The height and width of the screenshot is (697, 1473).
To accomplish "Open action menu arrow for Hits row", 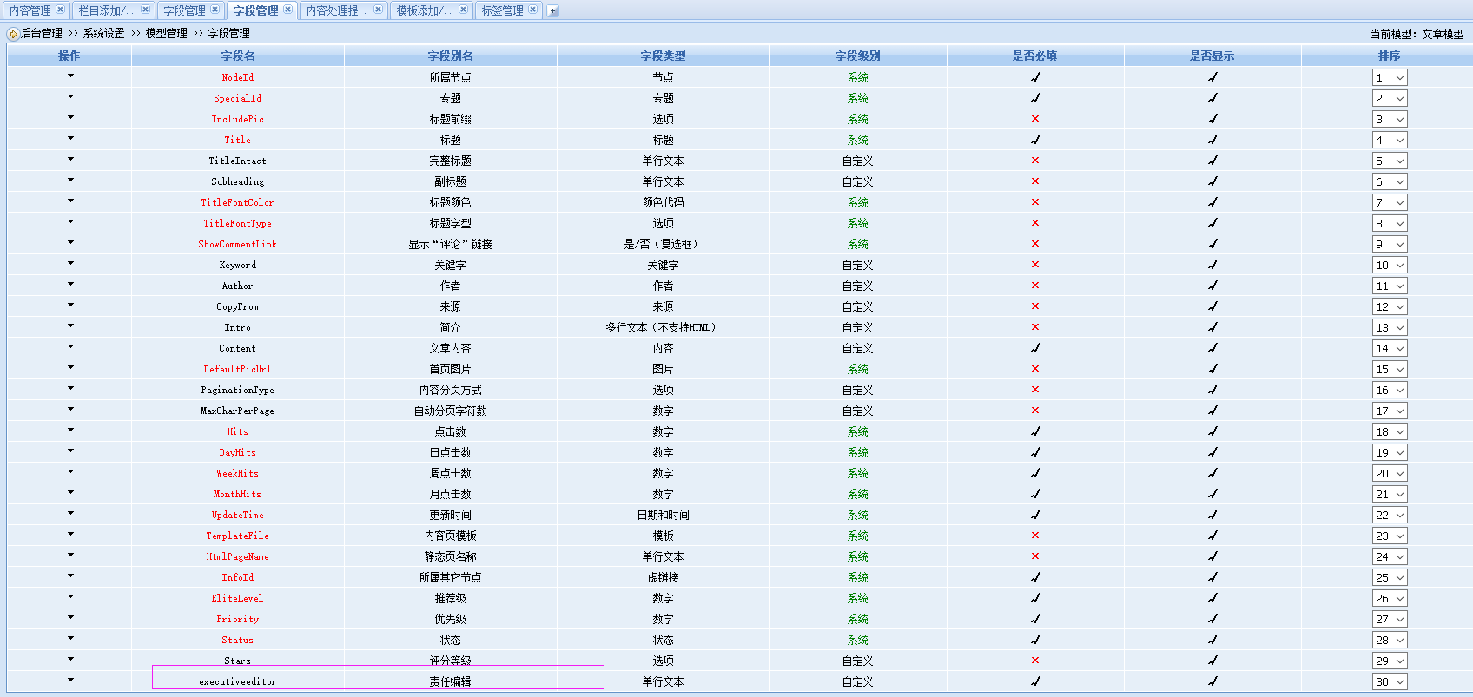I will click(x=70, y=431).
